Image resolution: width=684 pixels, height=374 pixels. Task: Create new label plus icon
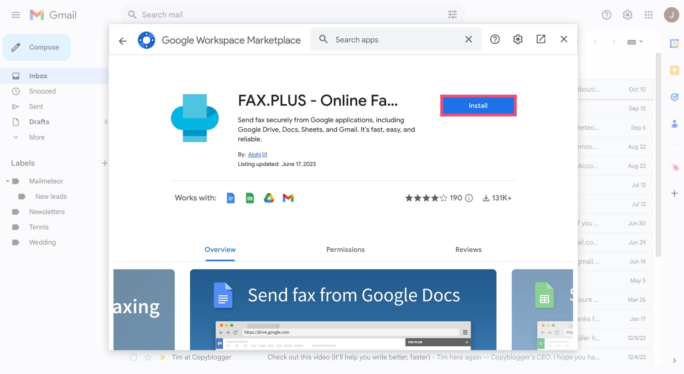click(104, 163)
